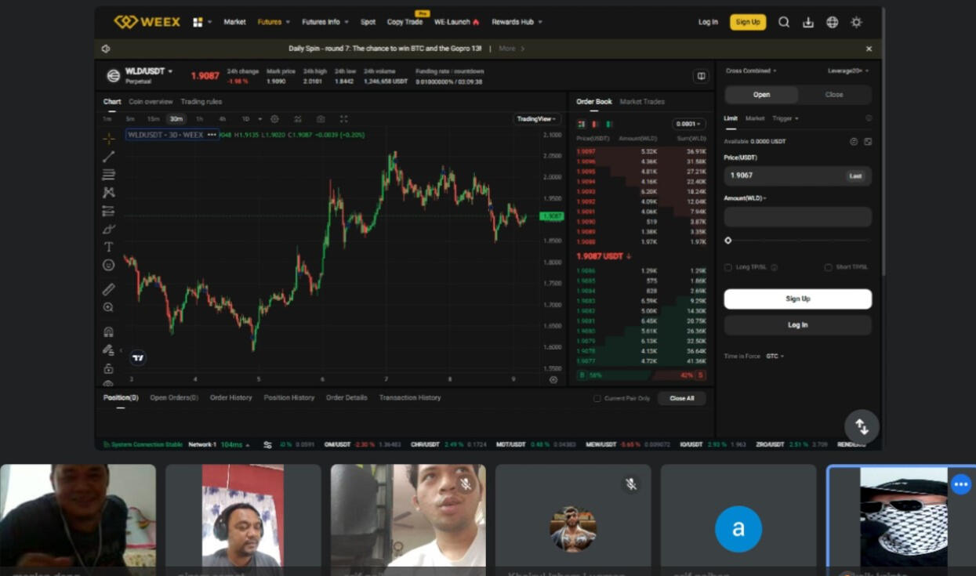Choose the text annotation tool

108,247
